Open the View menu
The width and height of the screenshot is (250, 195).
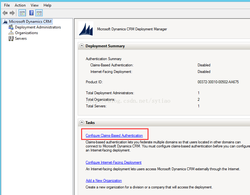pyautogui.click(x=34, y=5)
